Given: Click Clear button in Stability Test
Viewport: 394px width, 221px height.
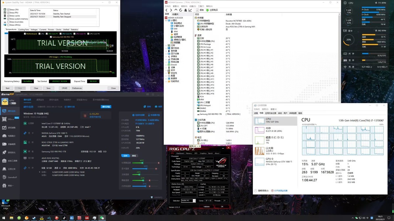Looking at the screenshot, I should 36,88.
